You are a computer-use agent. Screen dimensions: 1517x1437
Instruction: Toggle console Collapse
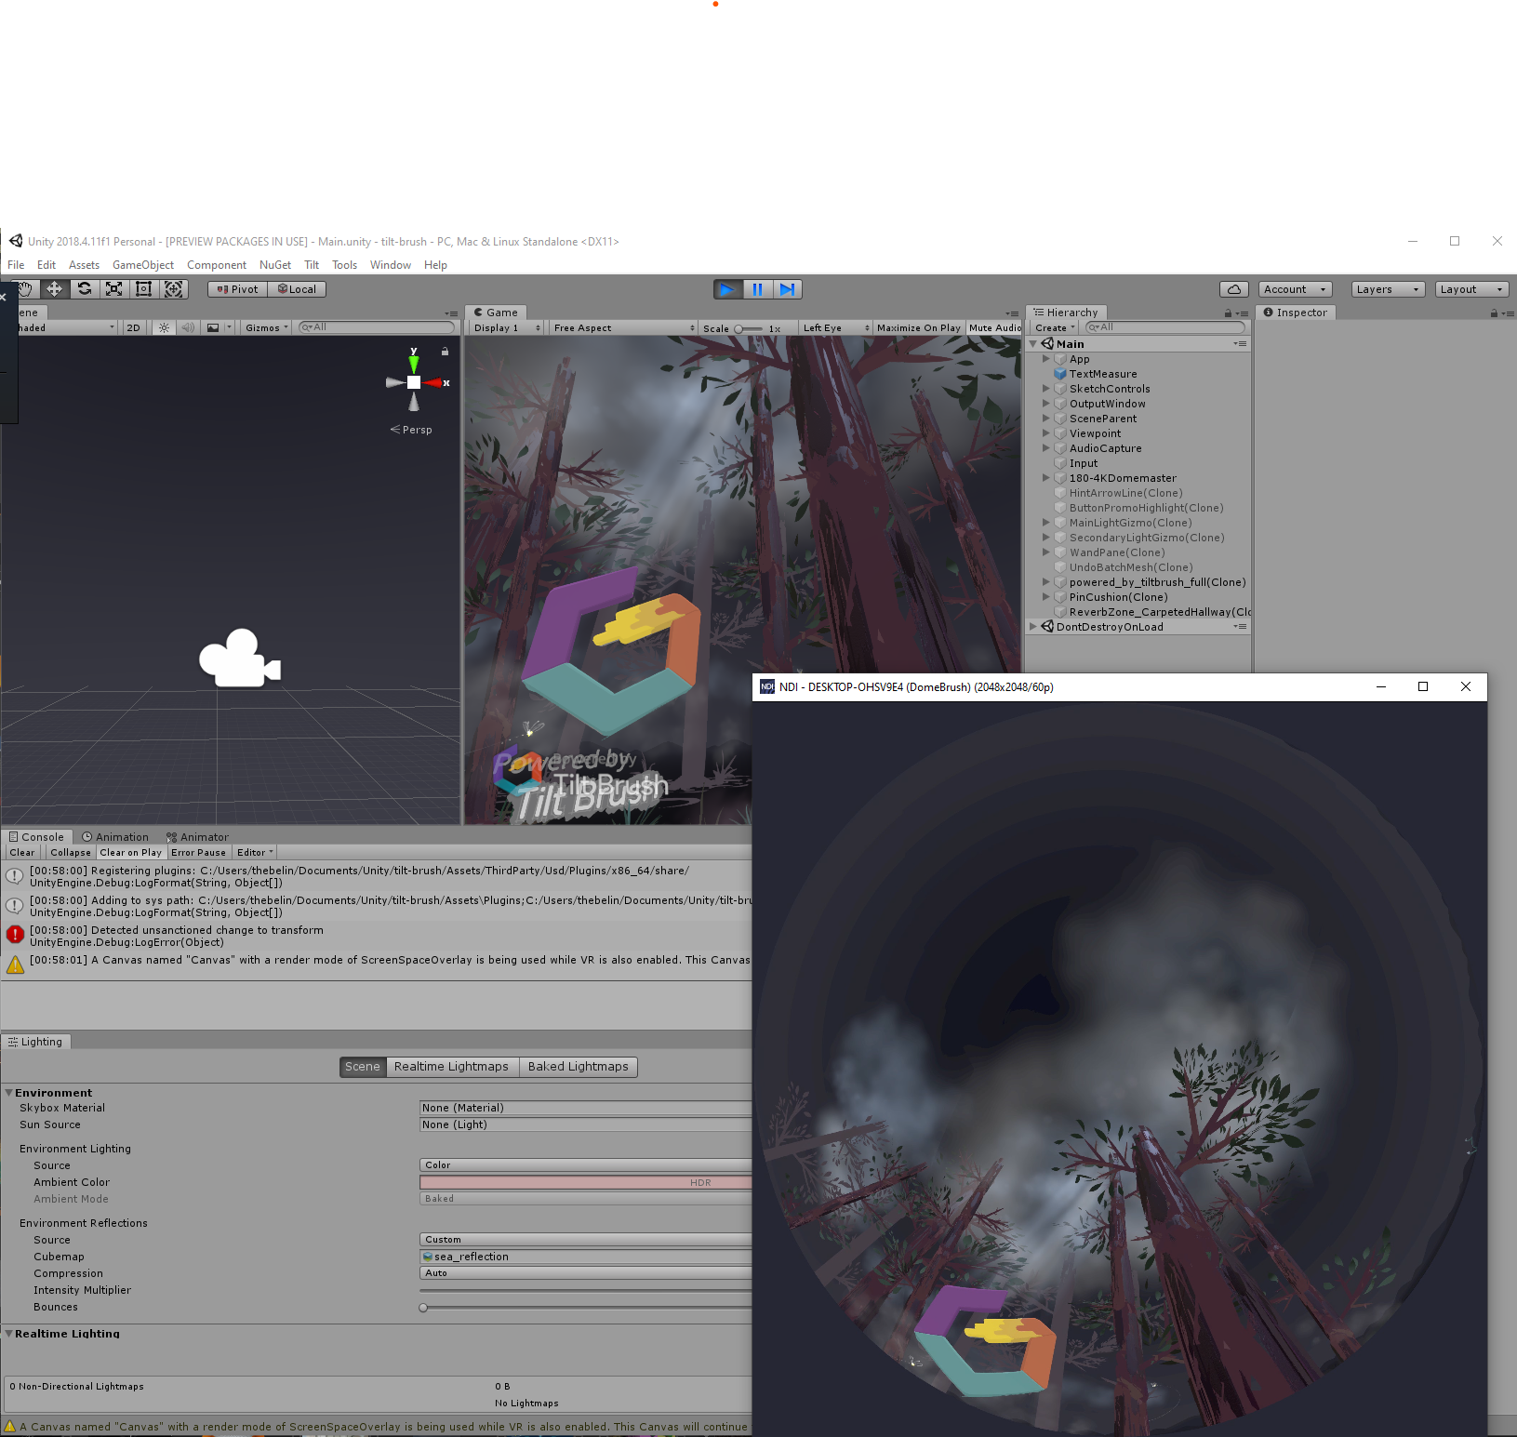[71, 852]
